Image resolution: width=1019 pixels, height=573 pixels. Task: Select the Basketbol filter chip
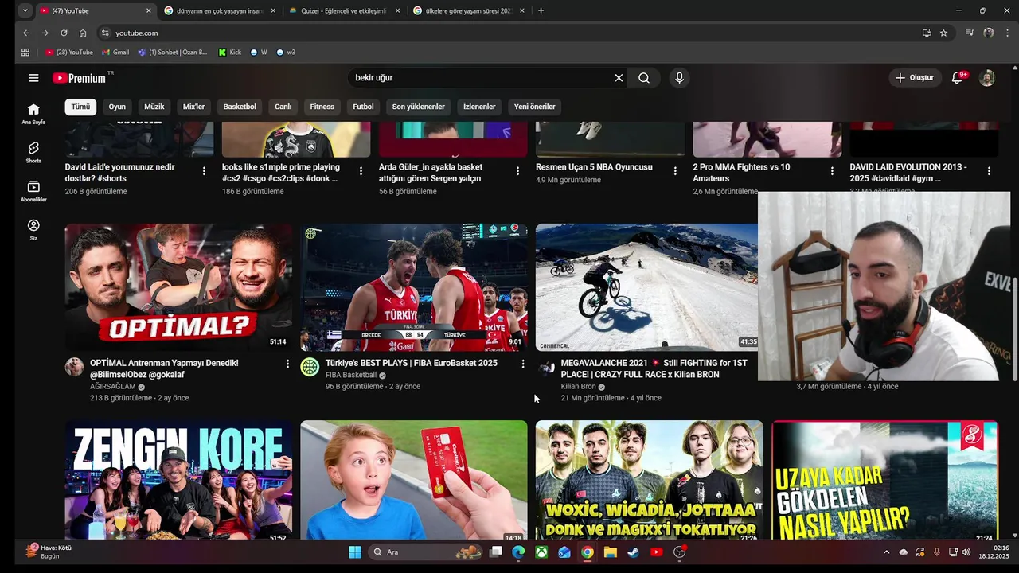[x=240, y=107]
